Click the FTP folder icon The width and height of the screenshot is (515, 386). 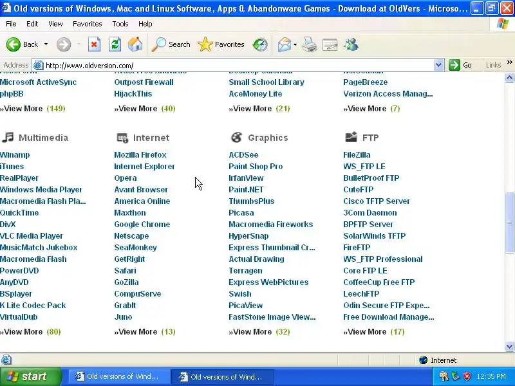351,137
